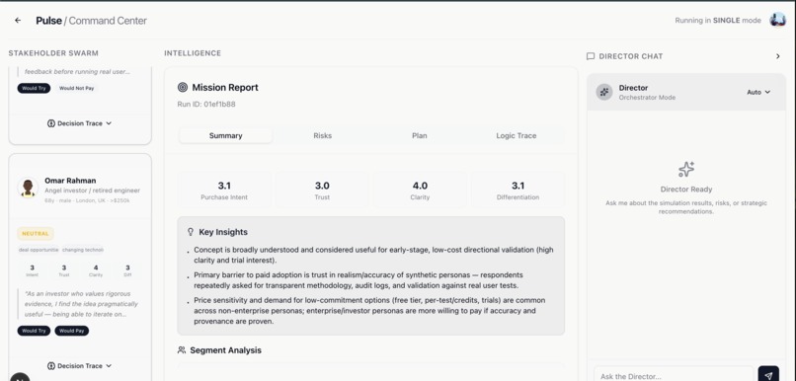Click the INTELLIGENCE section heading
Screen dimensions: 796x381
pos(193,53)
